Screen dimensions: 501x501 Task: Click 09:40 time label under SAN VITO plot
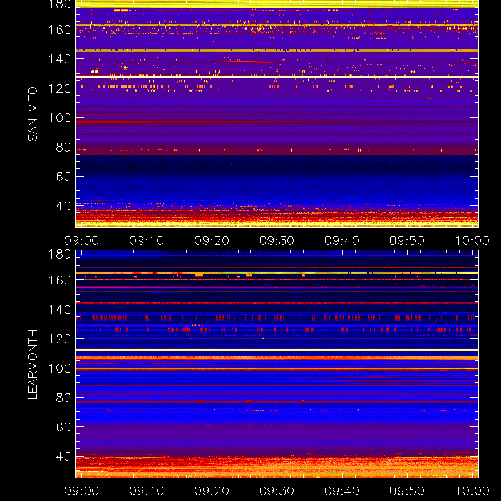pos(342,240)
